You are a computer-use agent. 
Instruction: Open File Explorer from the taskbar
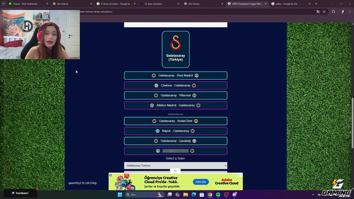(186, 195)
